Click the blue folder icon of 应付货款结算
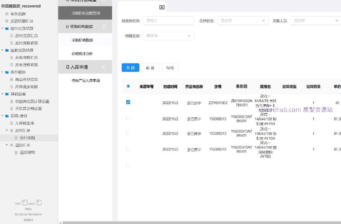The width and height of the screenshot is (341, 224). [x=7, y=29]
